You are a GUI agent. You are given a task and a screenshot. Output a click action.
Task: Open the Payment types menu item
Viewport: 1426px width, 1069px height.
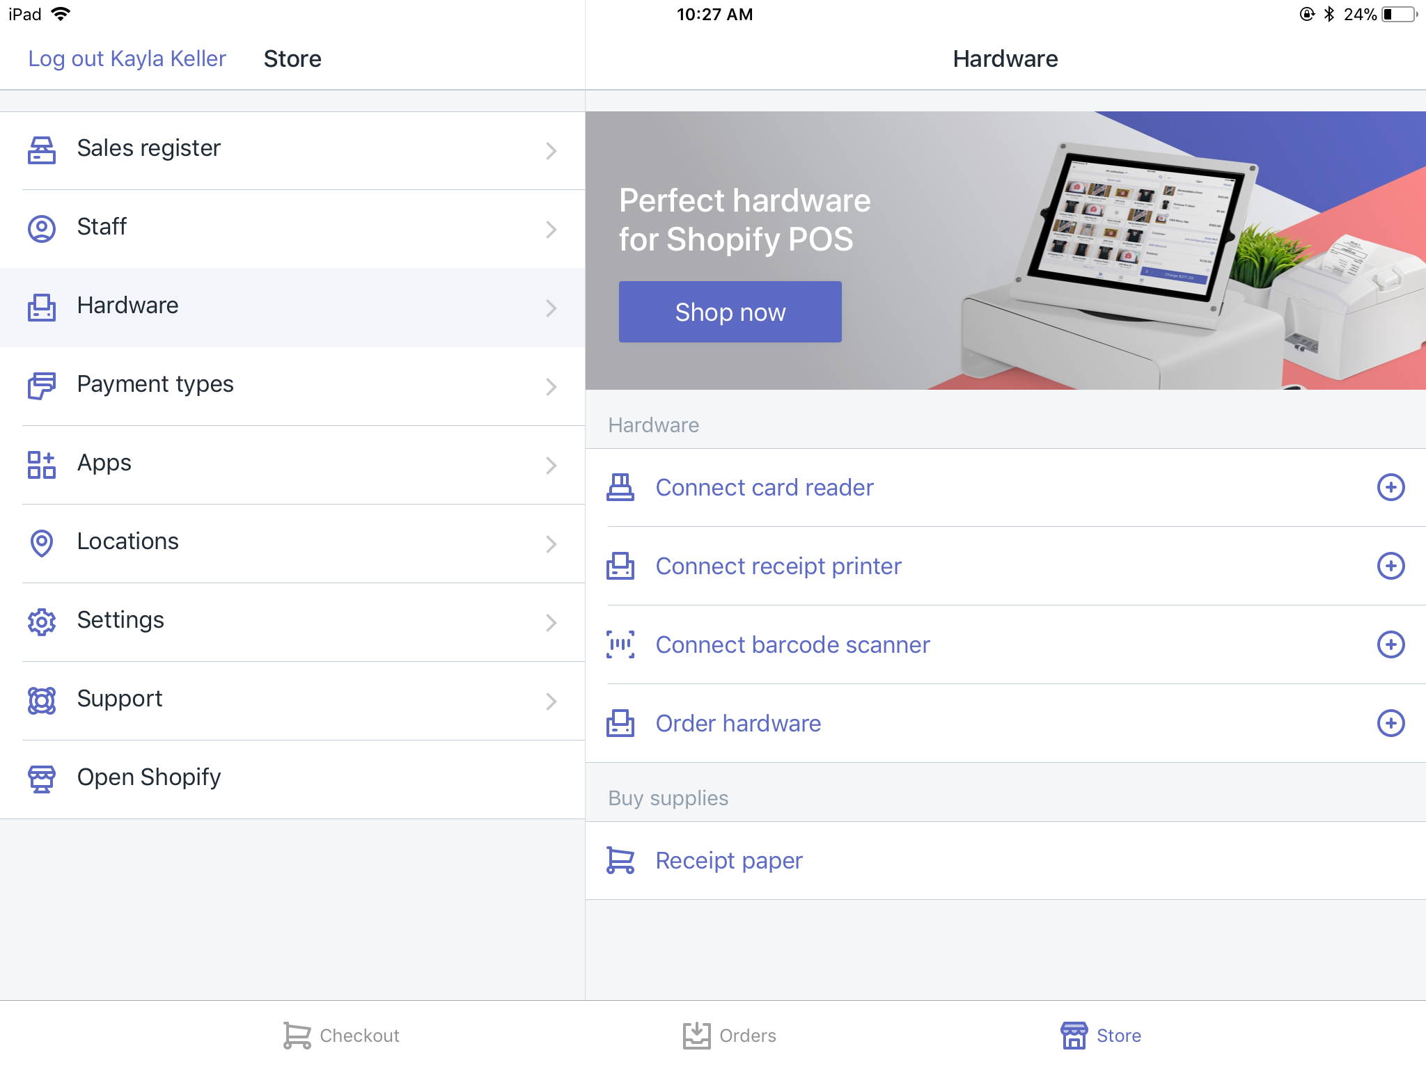292,386
